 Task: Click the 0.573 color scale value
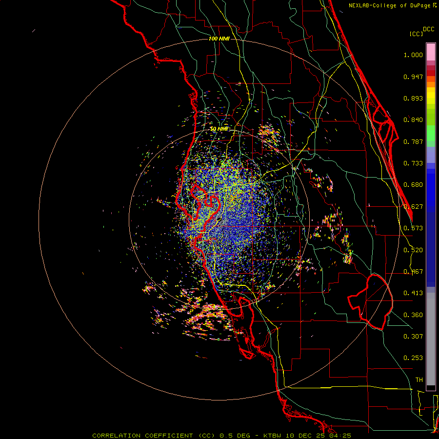[413, 228]
